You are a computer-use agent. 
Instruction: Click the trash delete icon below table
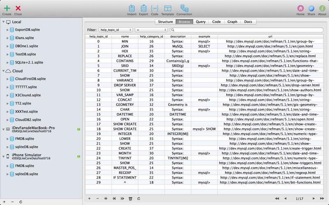tap(130, 198)
